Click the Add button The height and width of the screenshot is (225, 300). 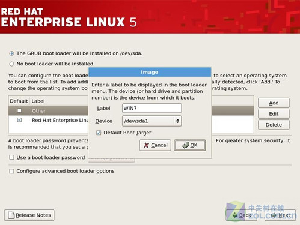point(274,103)
